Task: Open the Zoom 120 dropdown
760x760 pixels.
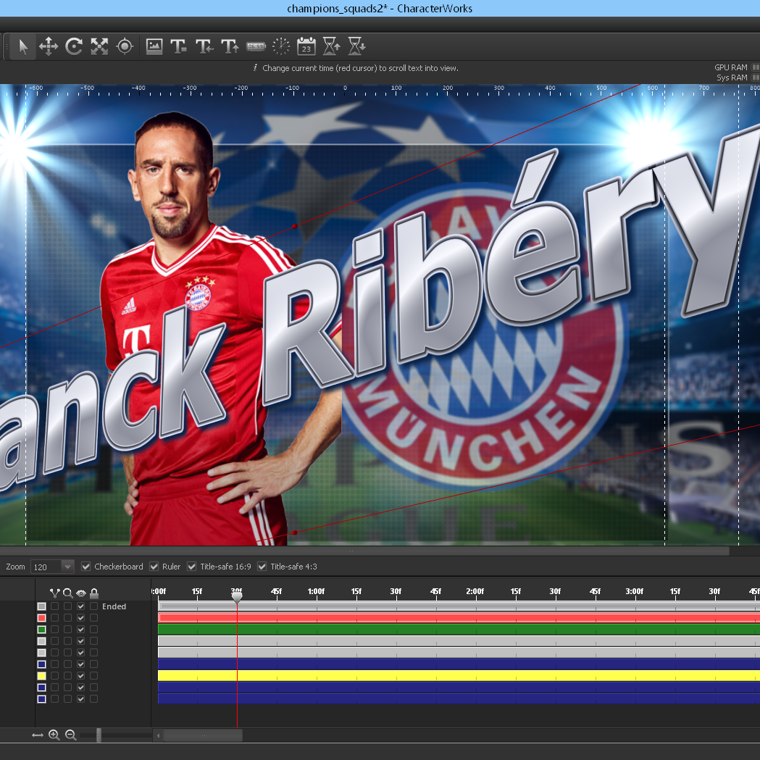Action: pyautogui.click(x=67, y=567)
